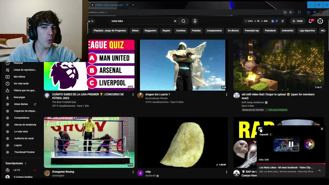
Task: Open more options for Premier League quiz video
Action: pos(133,95)
